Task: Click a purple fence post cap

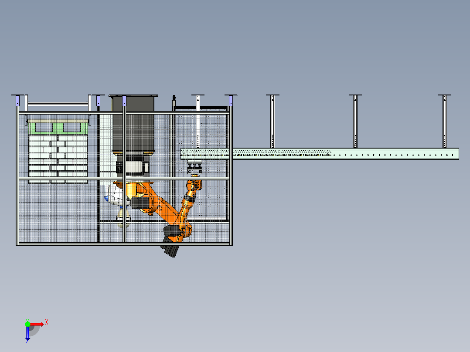Action: (98, 100)
